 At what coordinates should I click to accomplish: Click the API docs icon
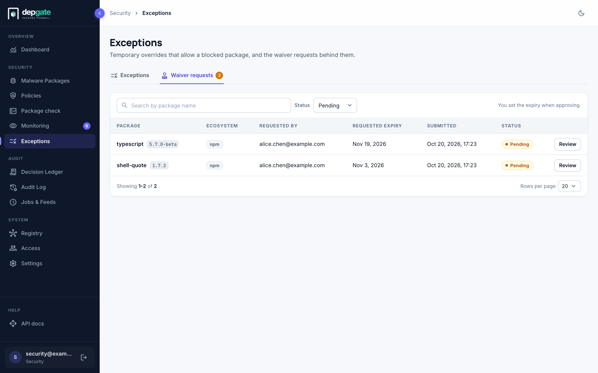pos(13,324)
